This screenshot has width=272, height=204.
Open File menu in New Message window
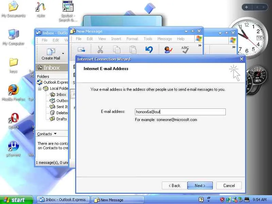[x=79, y=39]
